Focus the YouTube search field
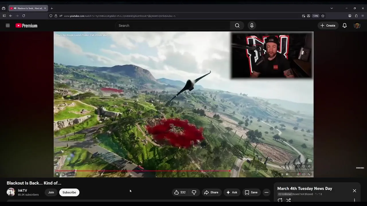The height and width of the screenshot is (206, 367). [x=173, y=25]
